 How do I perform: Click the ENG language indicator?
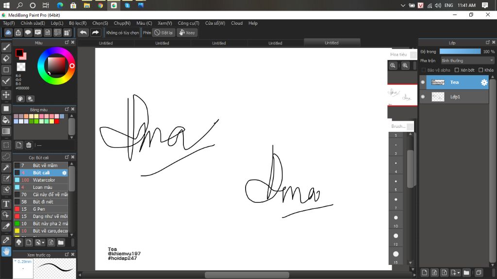click(x=448, y=5)
